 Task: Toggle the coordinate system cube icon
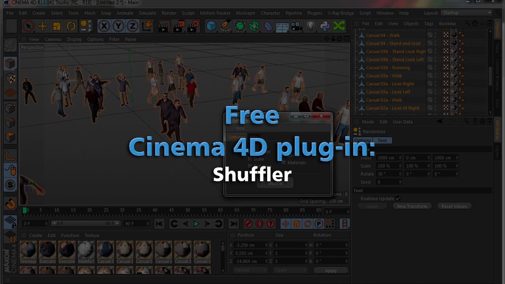click(147, 26)
